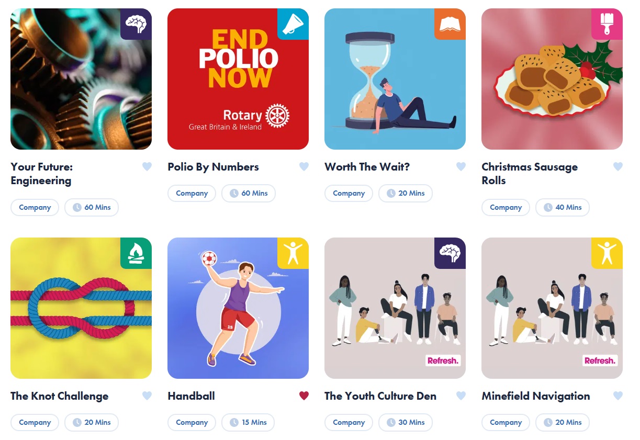Click the paintbrush icon on the Sausage Rolls card

click(607, 24)
